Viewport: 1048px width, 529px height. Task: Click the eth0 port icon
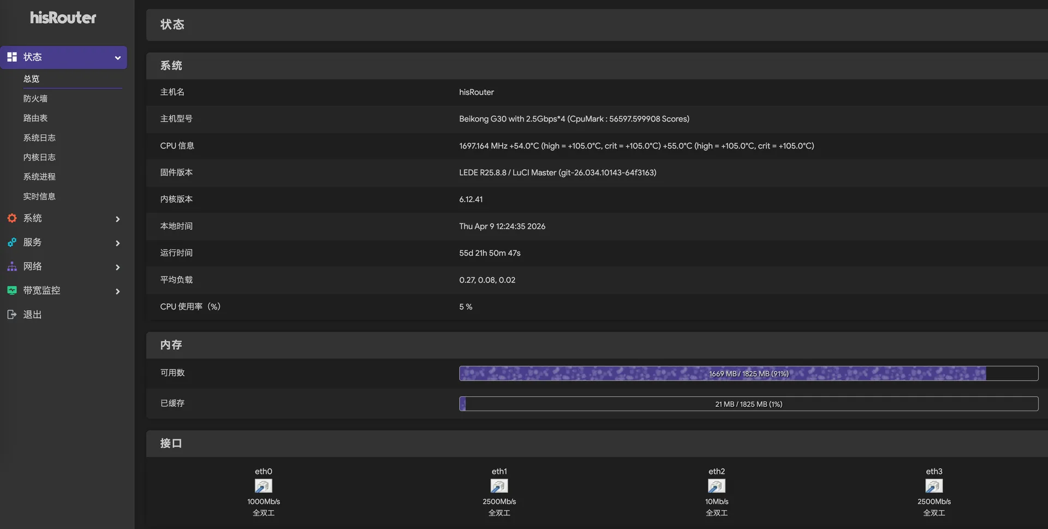263,486
